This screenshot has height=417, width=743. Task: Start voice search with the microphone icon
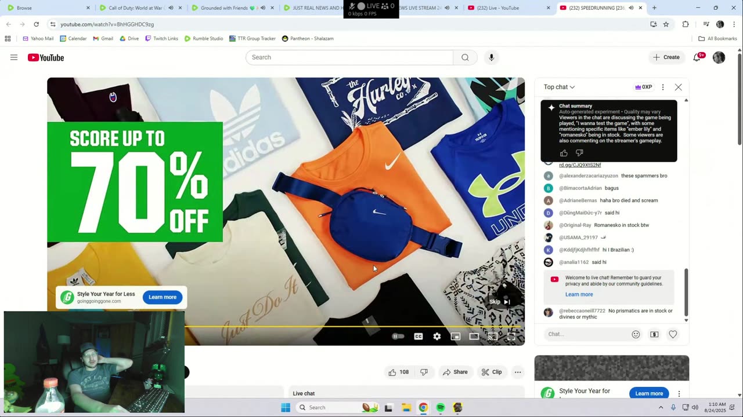[491, 57]
